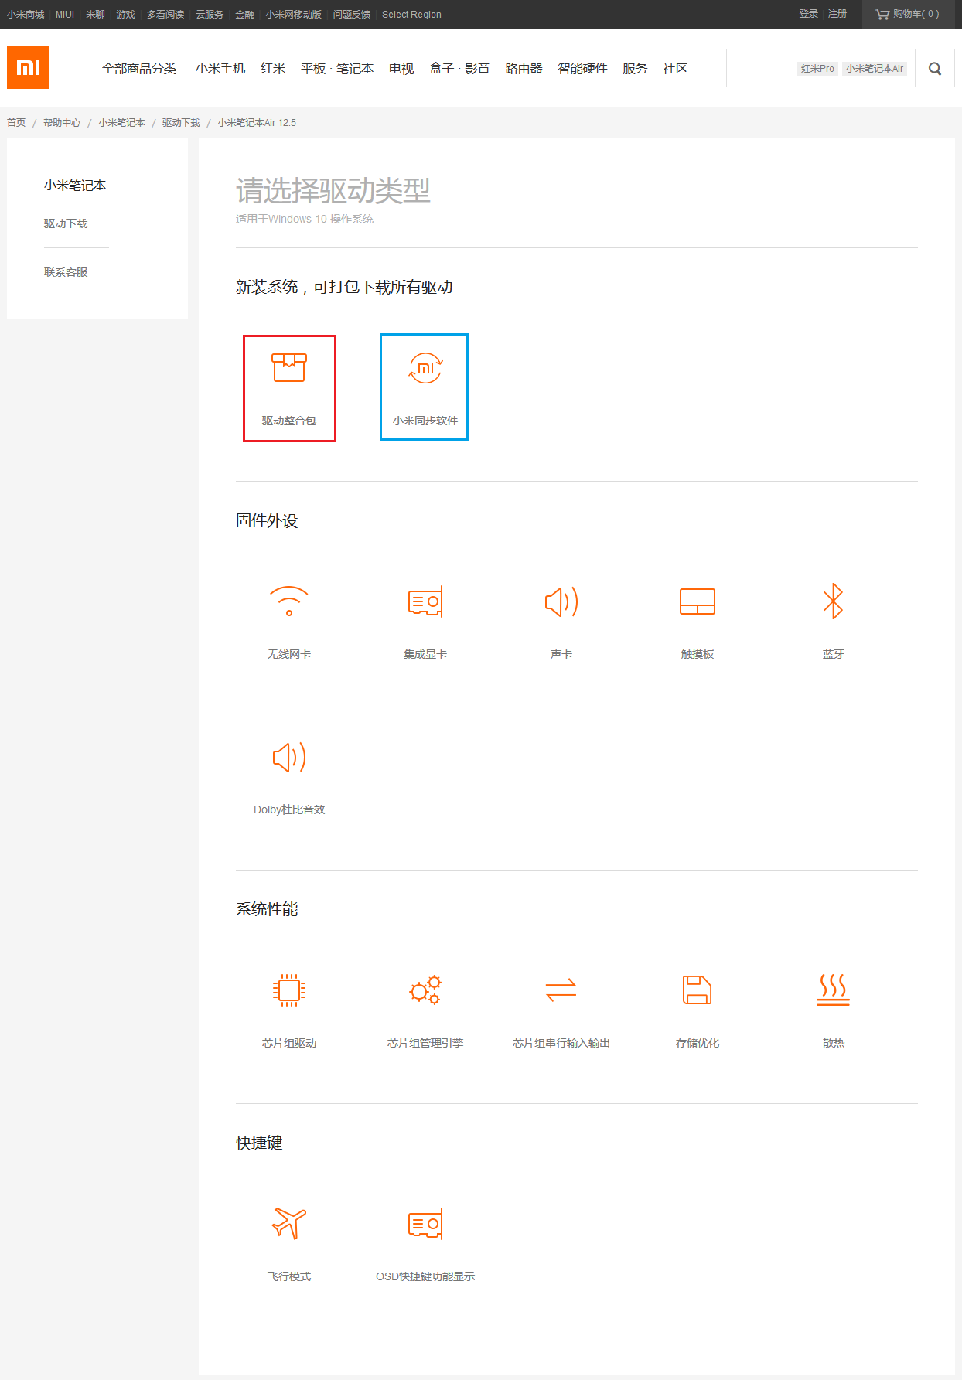Go to 帮助中心 in breadcrumb
Viewport: 962px width, 1380px height.
pos(62,123)
